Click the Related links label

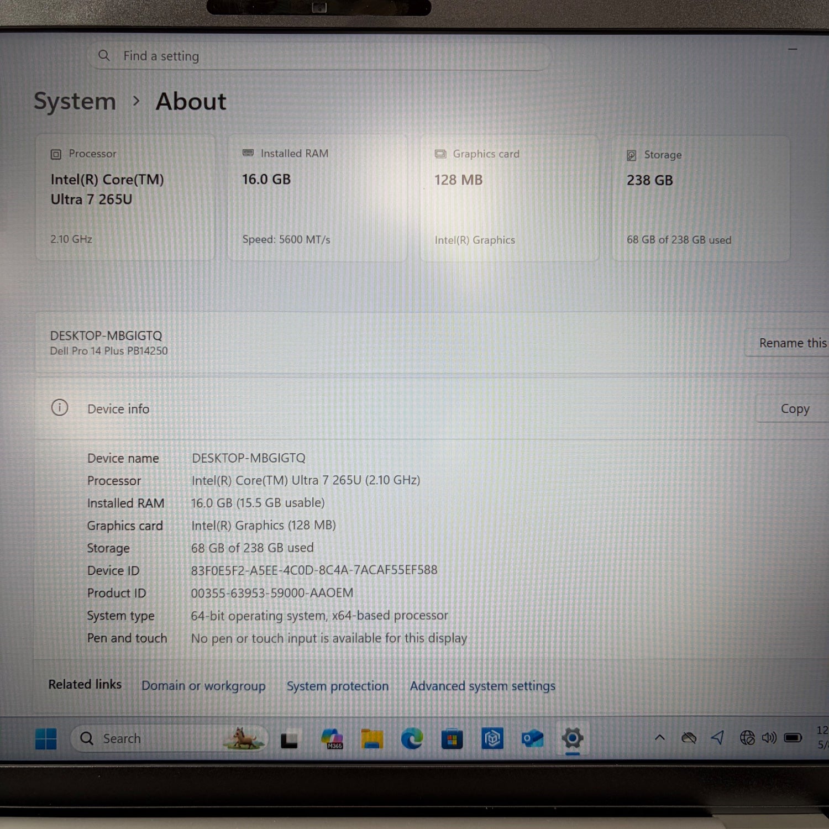coord(85,684)
